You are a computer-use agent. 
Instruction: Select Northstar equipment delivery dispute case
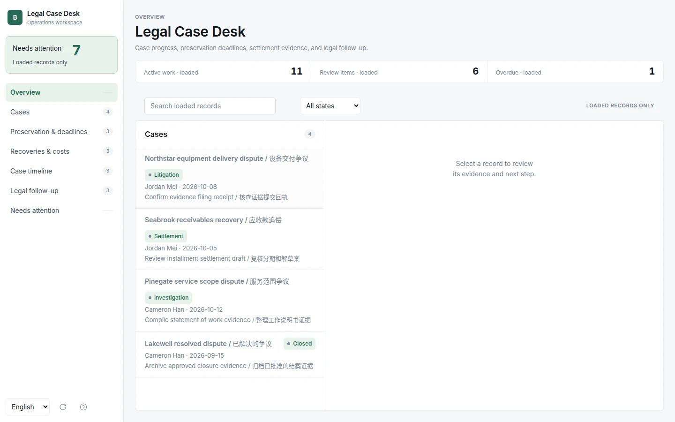pyautogui.click(x=230, y=178)
